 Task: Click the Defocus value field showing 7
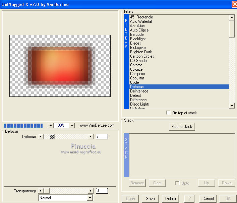pos(102,137)
